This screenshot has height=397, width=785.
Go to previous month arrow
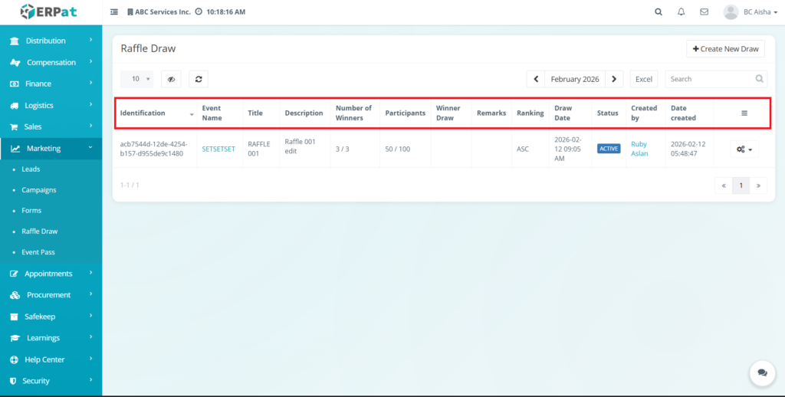[536, 79]
